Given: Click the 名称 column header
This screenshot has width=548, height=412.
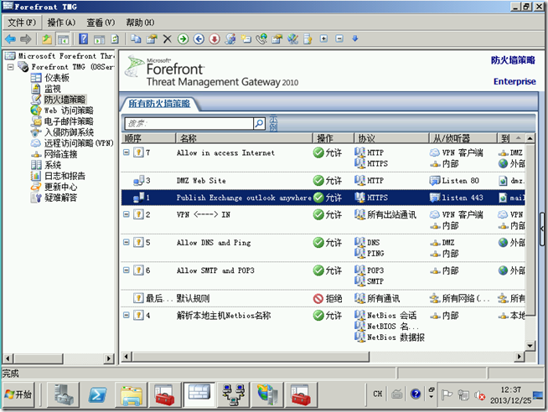Looking at the screenshot, I should (244, 138).
